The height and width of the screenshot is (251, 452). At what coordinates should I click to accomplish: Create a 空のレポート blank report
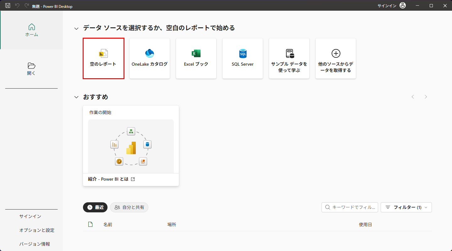point(103,58)
